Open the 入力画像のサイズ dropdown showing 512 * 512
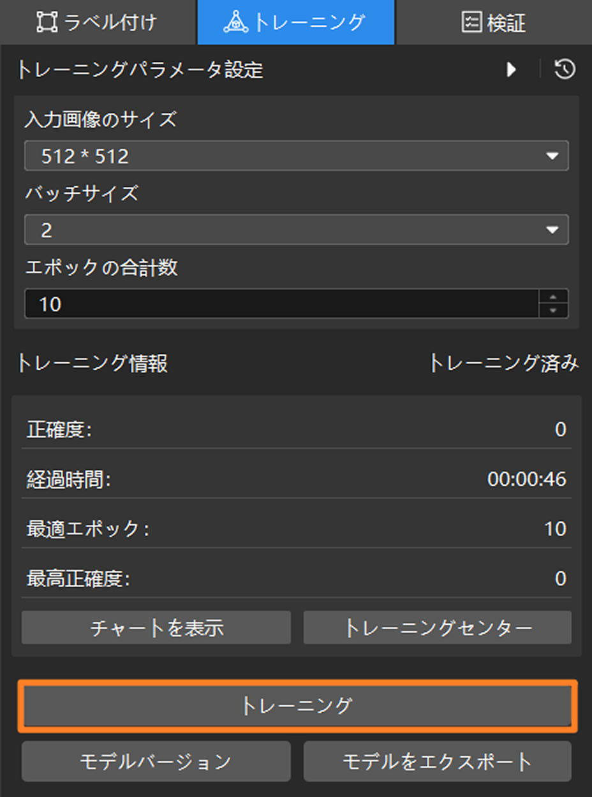This screenshot has width=592, height=797. coord(296,156)
